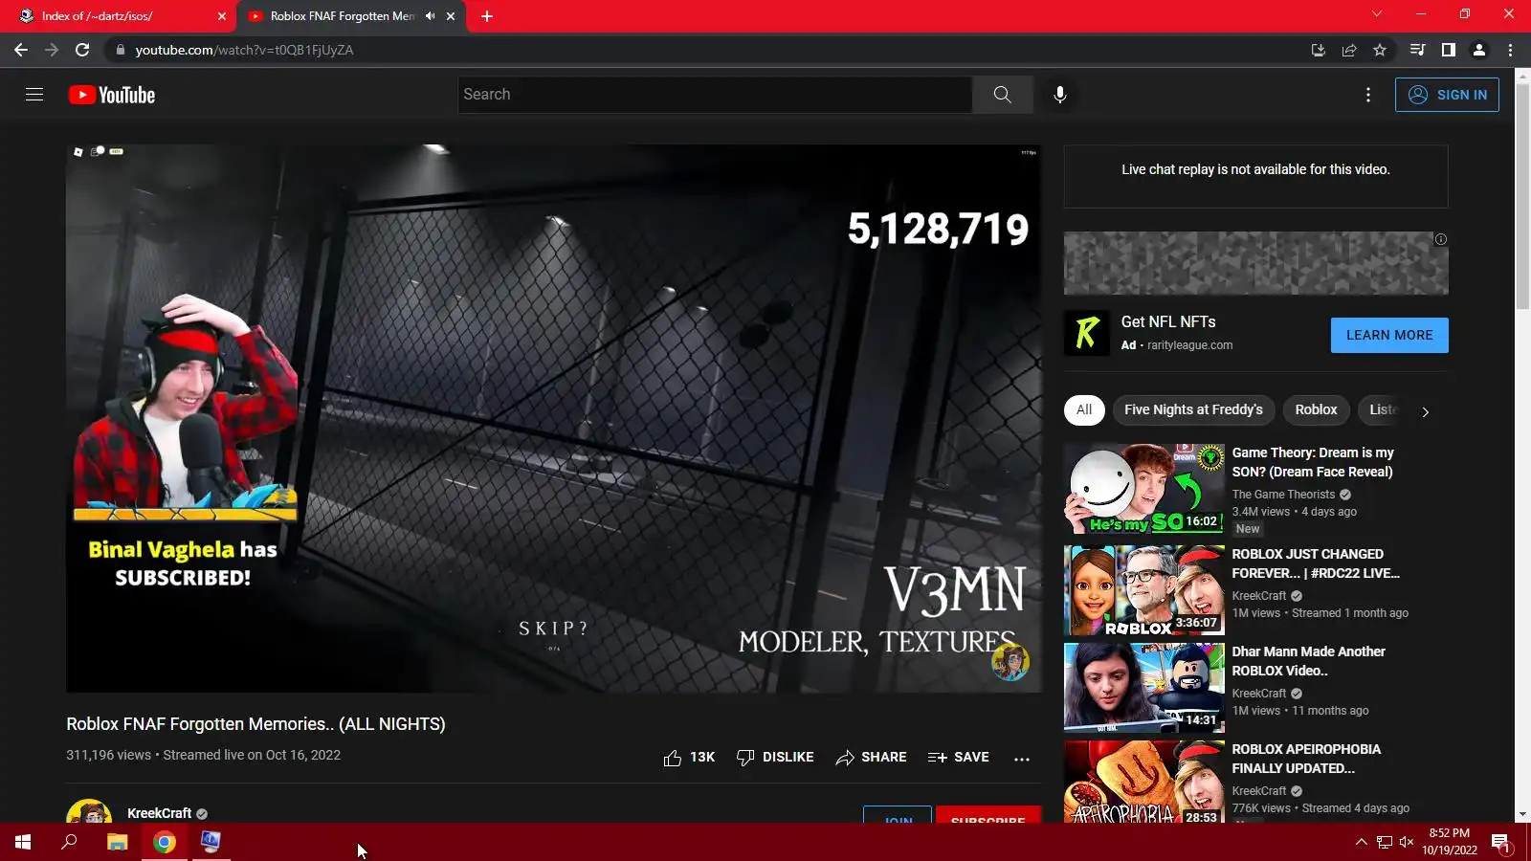Open Windows notification center
Viewport: 1531px width, 861px height.
coord(1500,843)
